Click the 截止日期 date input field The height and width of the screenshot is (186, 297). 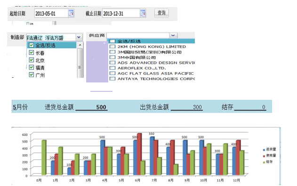pos(121,14)
